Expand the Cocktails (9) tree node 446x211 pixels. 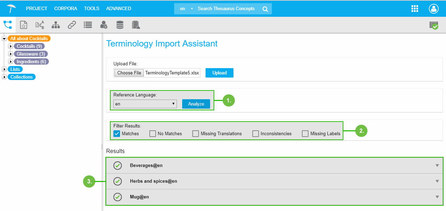point(10,46)
